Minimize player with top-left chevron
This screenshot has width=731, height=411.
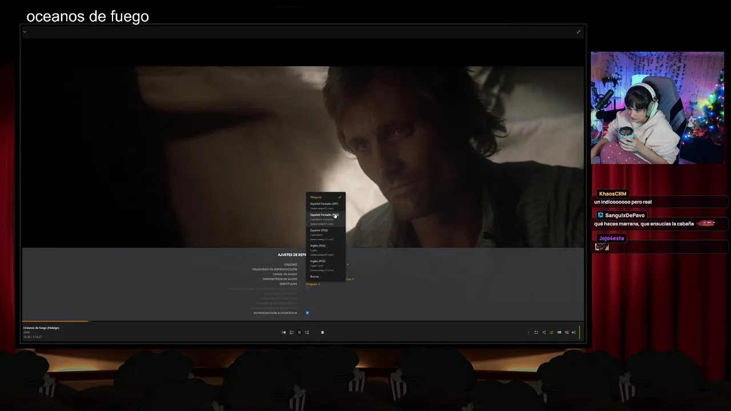pyautogui.click(x=25, y=31)
